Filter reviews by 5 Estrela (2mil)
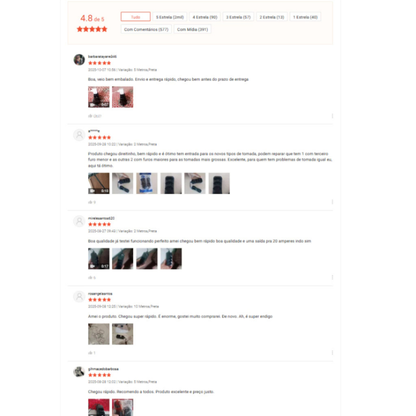Screen dimensions: 416x416 (x=170, y=17)
